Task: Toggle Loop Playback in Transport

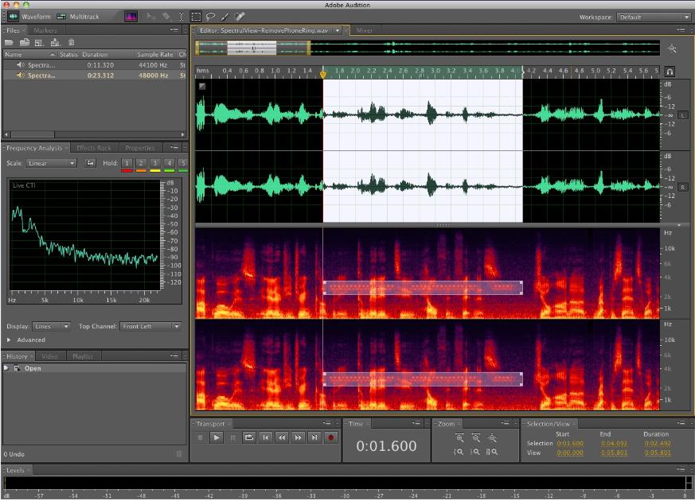Action: (x=249, y=437)
